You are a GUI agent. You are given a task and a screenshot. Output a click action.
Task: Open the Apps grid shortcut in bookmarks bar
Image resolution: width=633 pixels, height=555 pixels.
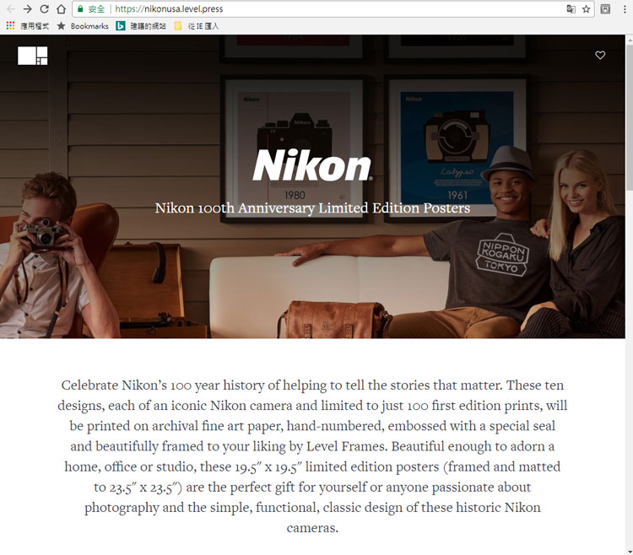(28, 26)
